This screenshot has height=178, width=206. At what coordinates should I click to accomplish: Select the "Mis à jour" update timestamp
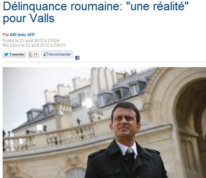[x=34, y=45]
